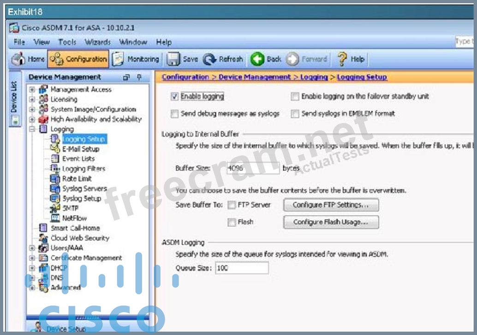The height and width of the screenshot is (335, 477).
Task: Check Send syslogs in EMBLEM format
Action: (x=295, y=114)
